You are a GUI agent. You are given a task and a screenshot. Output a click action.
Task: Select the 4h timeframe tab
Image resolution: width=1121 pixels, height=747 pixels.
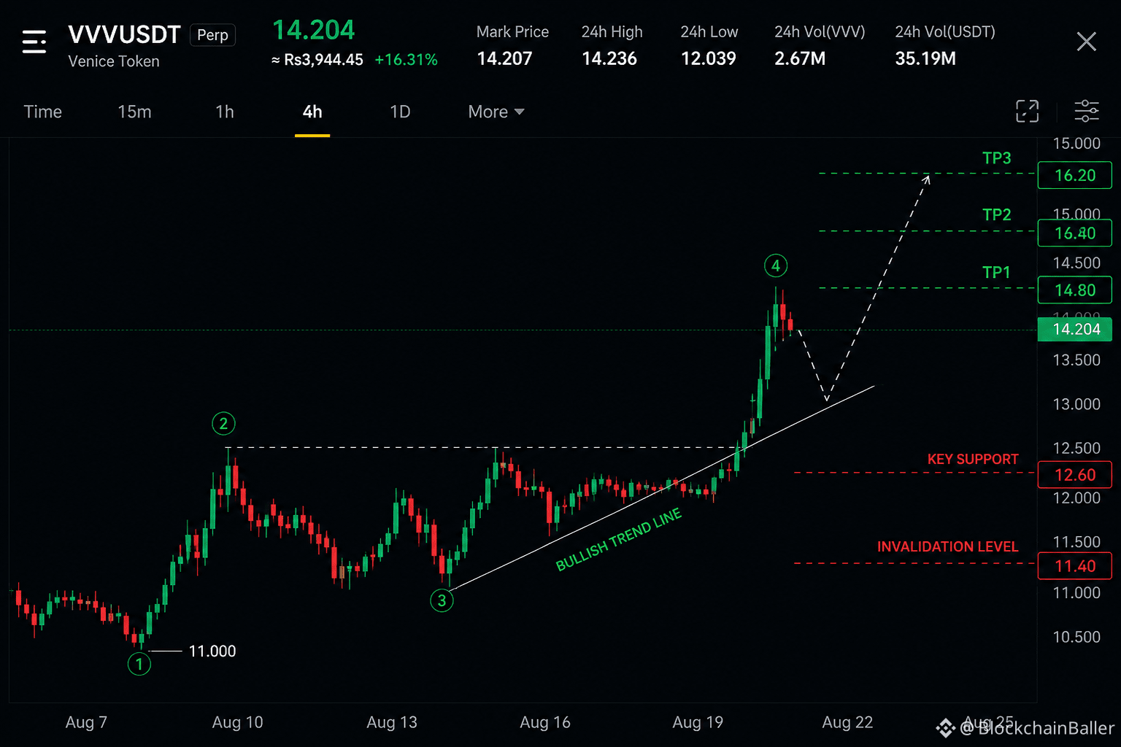[312, 112]
